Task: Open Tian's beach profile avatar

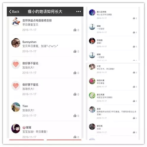Action: click(x=16, y=107)
